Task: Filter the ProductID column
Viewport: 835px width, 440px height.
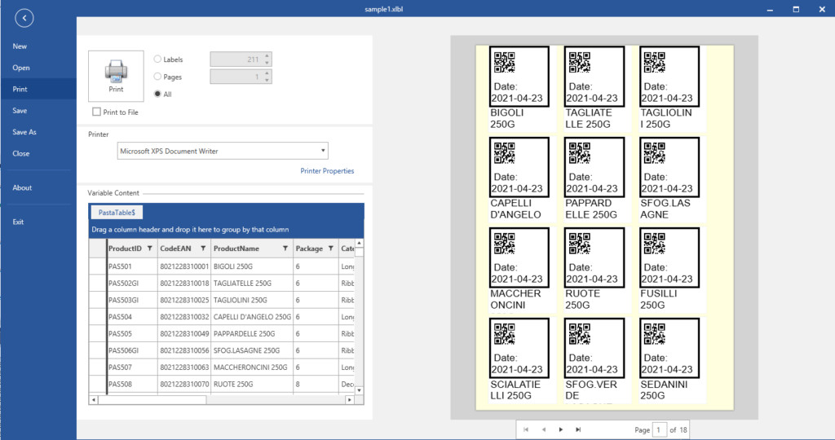Action: click(150, 249)
